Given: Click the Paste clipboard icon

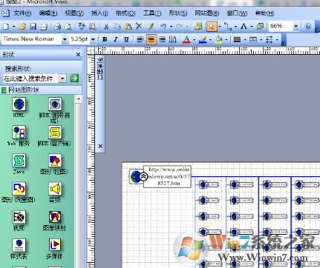Looking at the screenshot, I should 128,26.
